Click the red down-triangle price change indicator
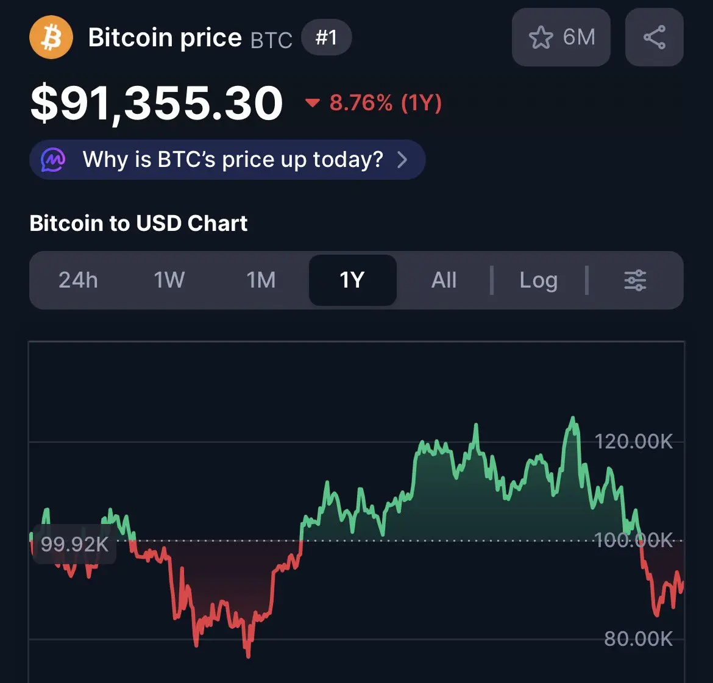Image resolution: width=713 pixels, height=683 pixels. pyautogui.click(x=313, y=103)
